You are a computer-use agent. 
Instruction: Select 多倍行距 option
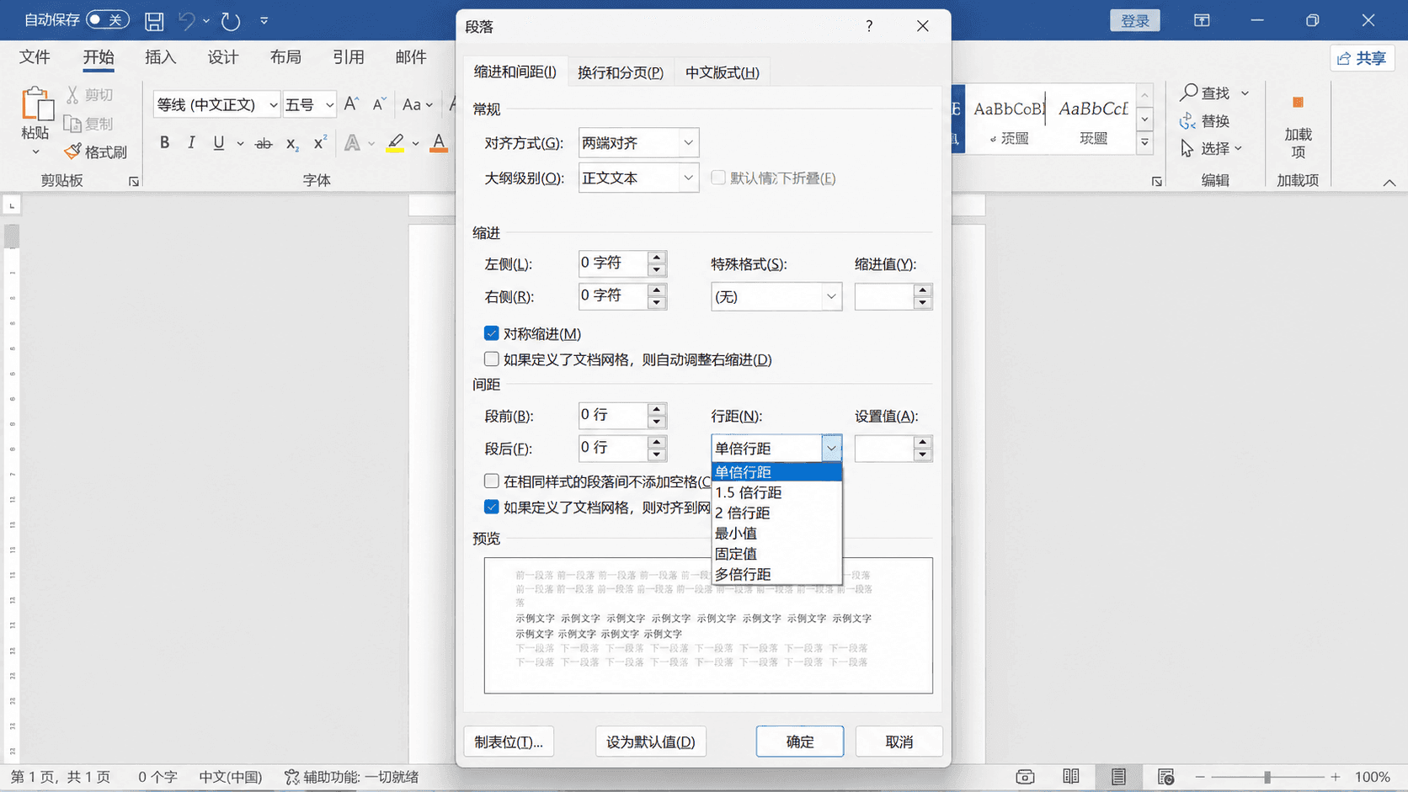tap(776, 574)
